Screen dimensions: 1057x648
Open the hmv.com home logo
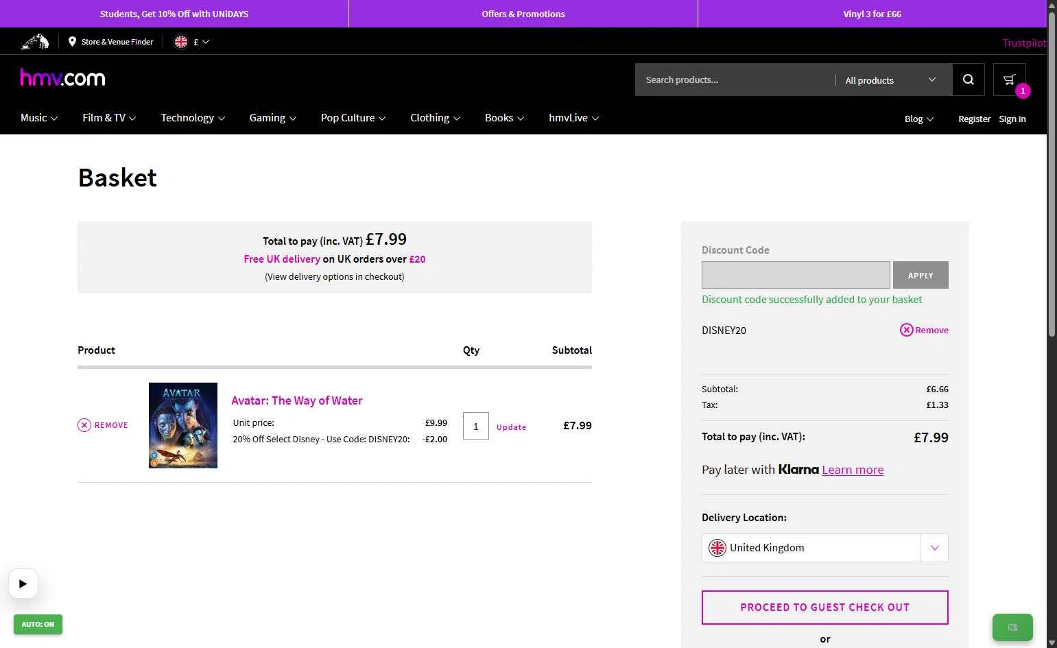click(62, 77)
